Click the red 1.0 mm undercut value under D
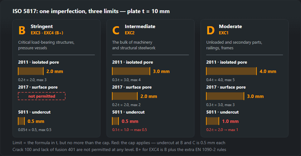The height and width of the screenshot is (156, 301). coord(230,121)
